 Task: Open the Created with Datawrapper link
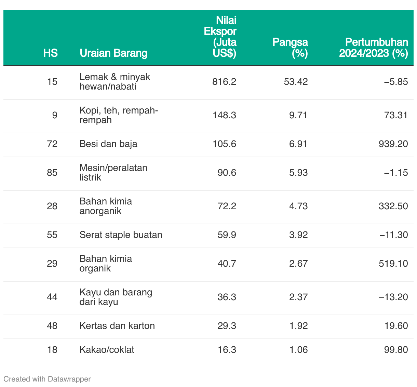[x=47, y=379]
